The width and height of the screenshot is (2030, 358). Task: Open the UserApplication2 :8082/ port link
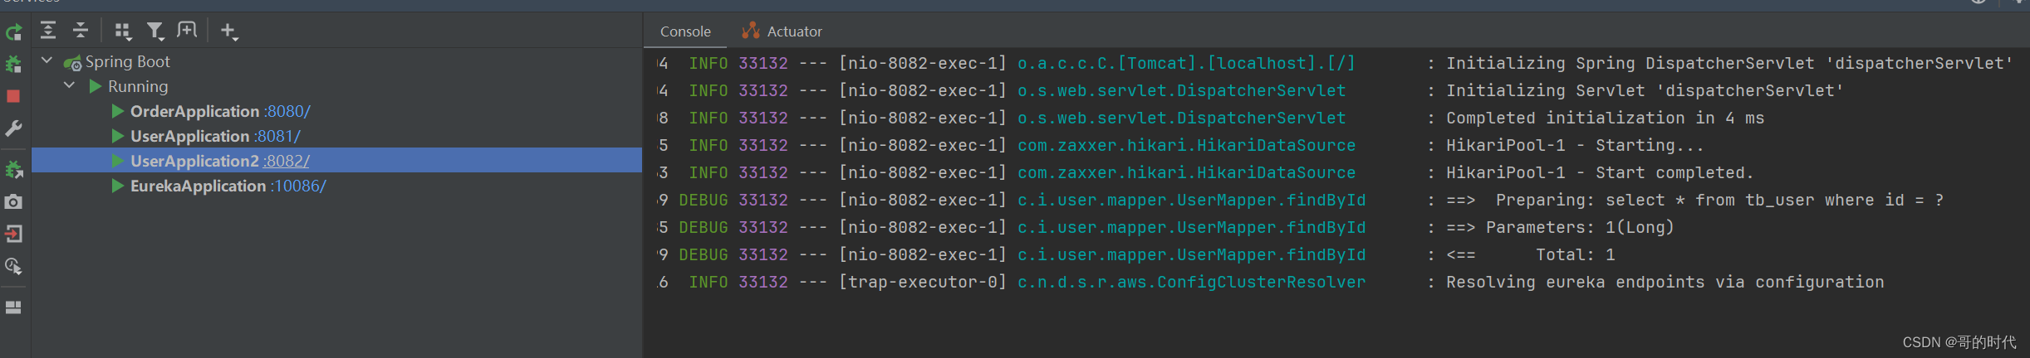coord(287,161)
